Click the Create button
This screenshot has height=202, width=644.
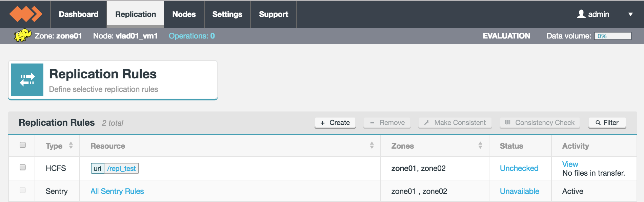click(335, 123)
